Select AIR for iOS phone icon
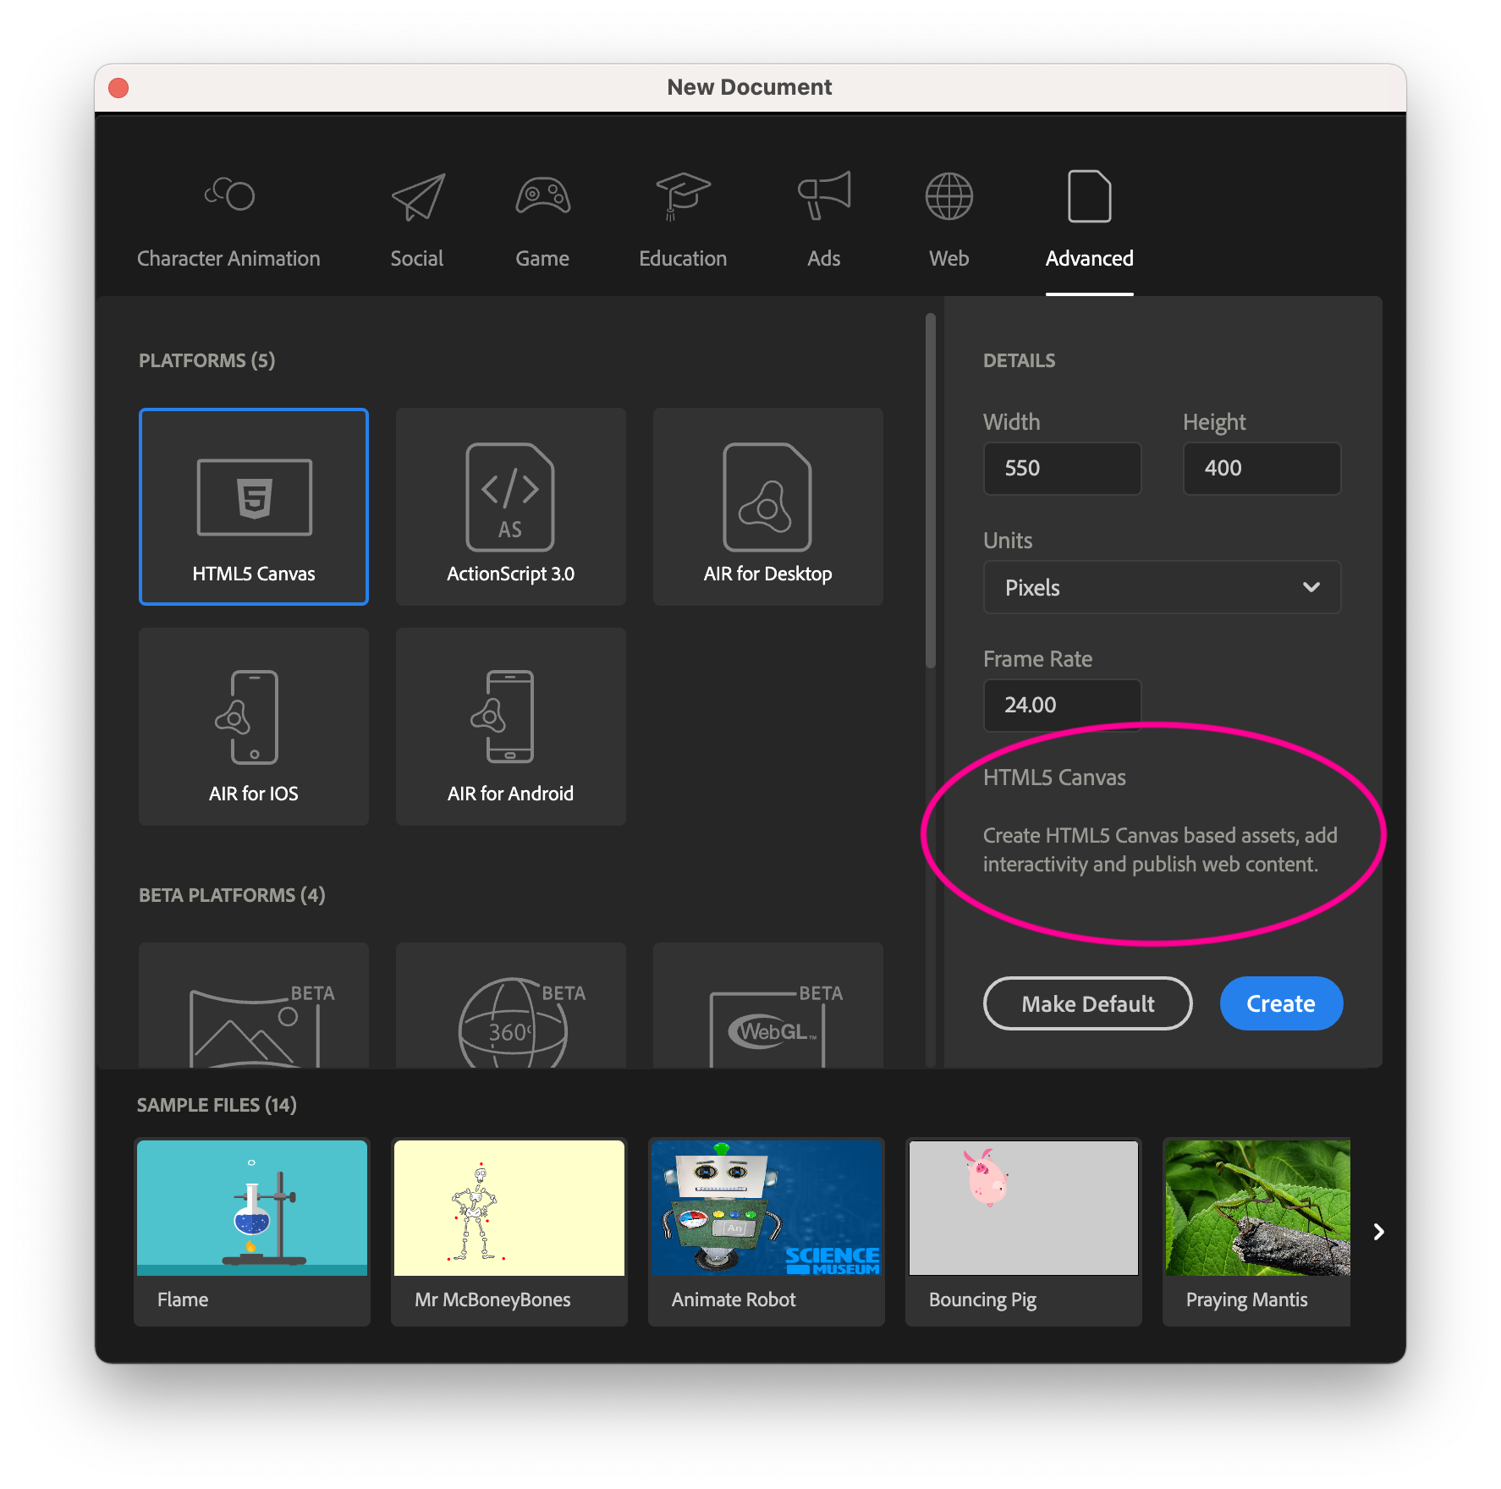 click(x=253, y=719)
